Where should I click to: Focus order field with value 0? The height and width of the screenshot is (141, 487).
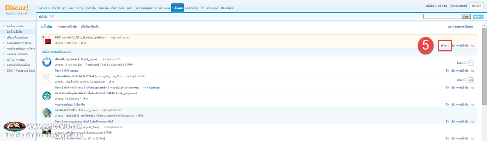[x=471, y=63]
